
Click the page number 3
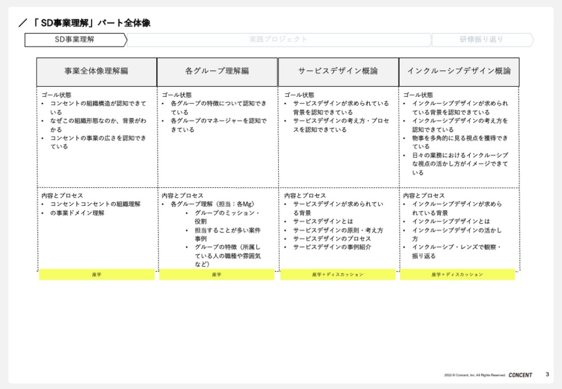[x=547, y=374]
